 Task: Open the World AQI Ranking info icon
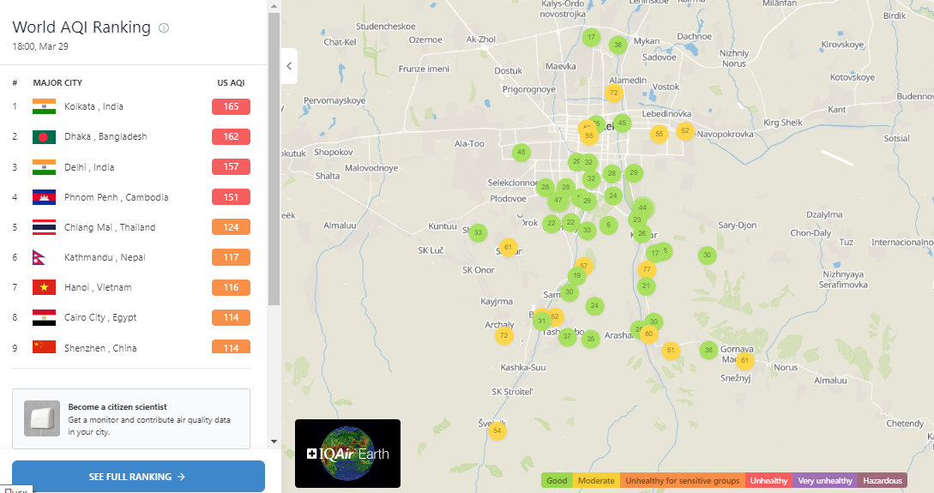(164, 28)
